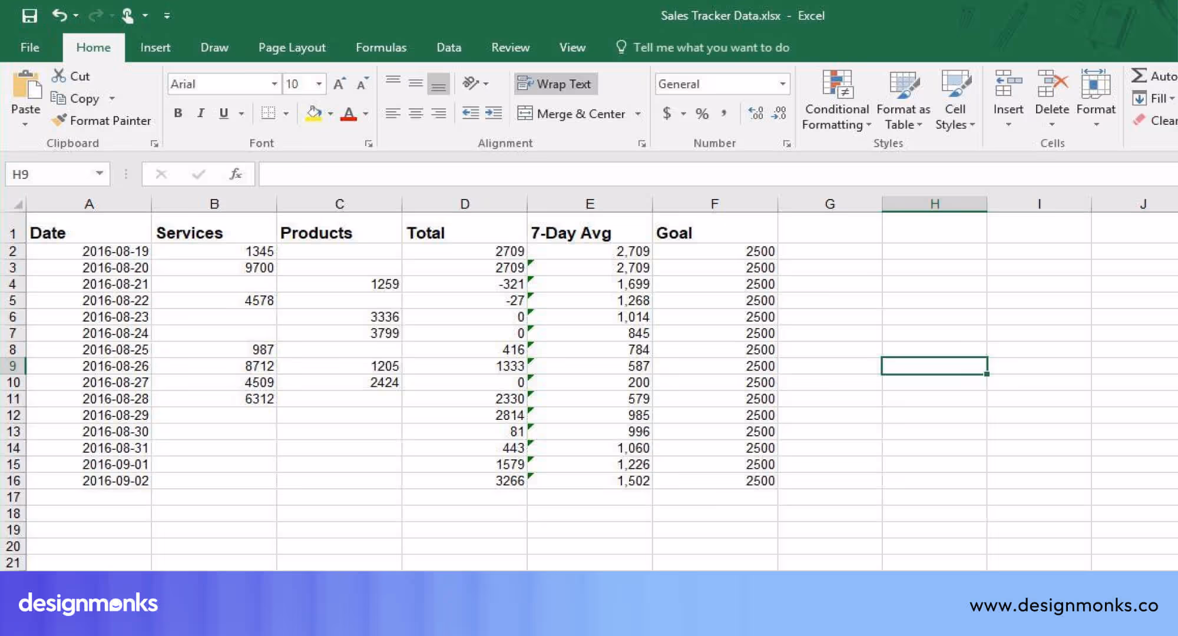The image size is (1178, 636).
Task: Toggle Italic formatting
Action: [x=201, y=113]
